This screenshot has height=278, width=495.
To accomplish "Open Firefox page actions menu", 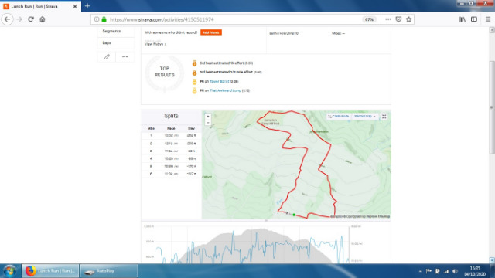I will pyautogui.click(x=388, y=19).
